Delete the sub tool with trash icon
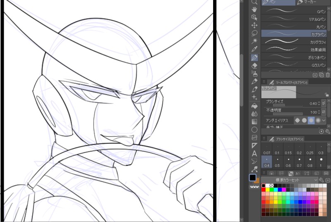 [x=328, y=75]
